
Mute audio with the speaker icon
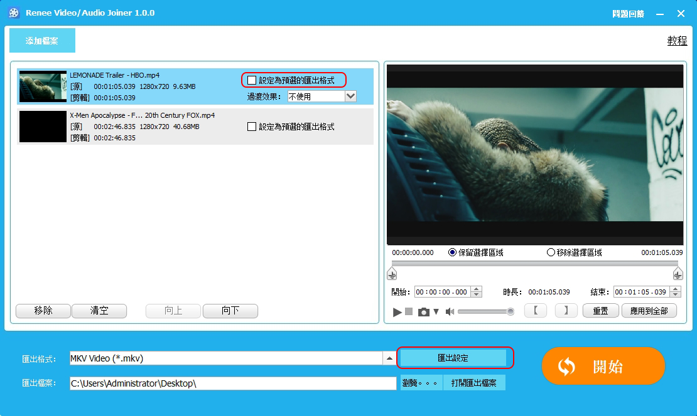click(450, 312)
